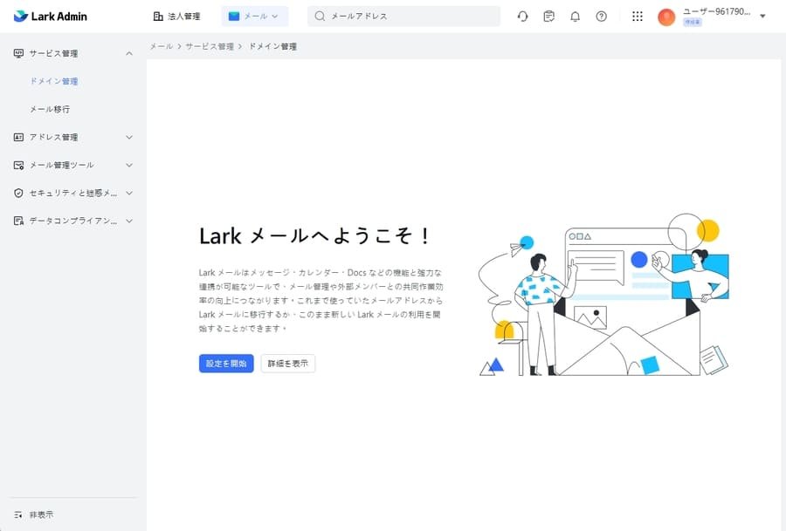The image size is (786, 531).
Task: Click the セキュリティと迷惑メール shield icon
Action: point(17,193)
